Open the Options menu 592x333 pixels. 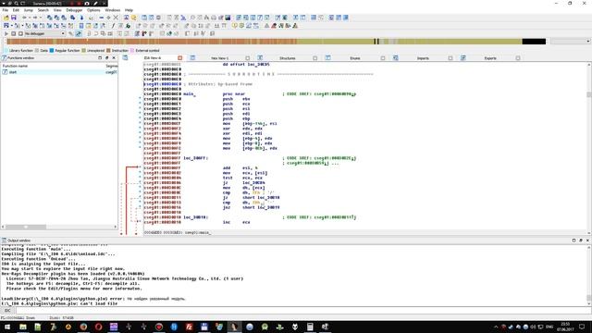pyautogui.click(x=93, y=10)
